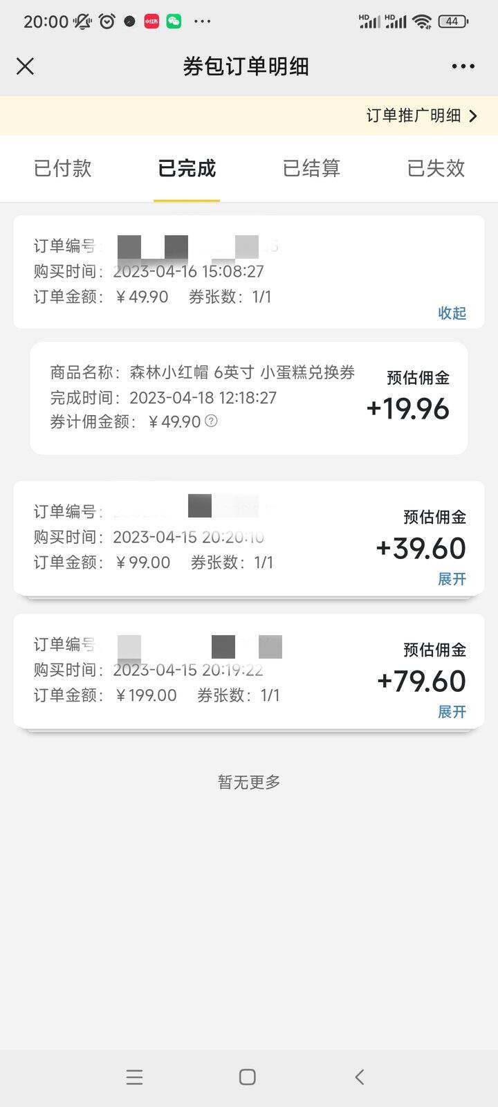Expand the ¥99.00 order with 展开
The width and height of the screenshot is (498, 1107).
(452, 578)
